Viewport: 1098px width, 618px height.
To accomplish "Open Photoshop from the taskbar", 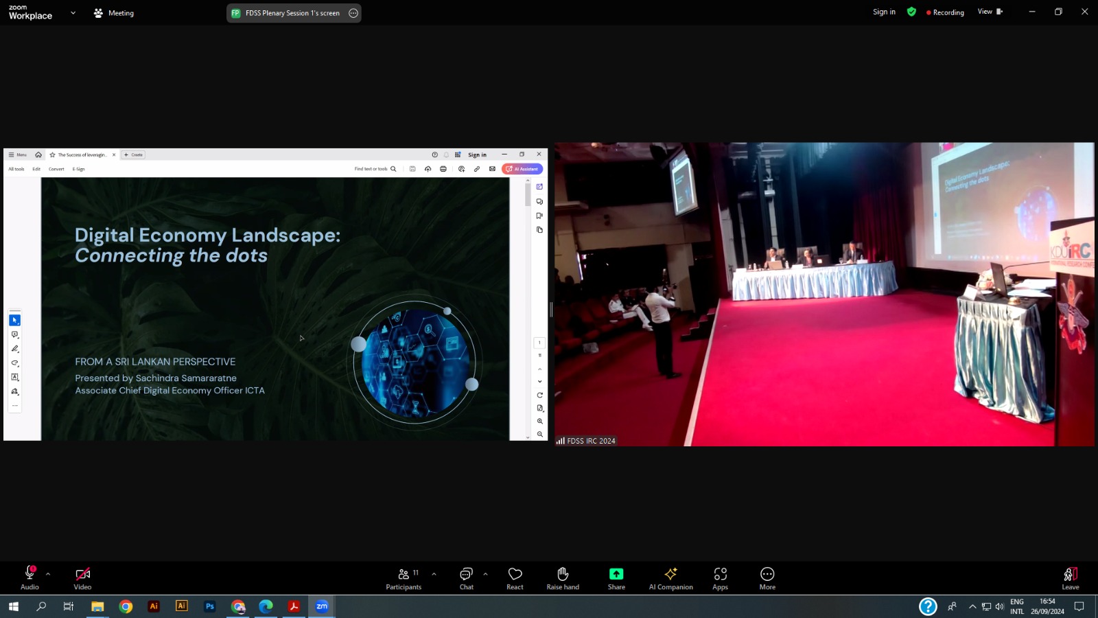I will tap(210, 606).
